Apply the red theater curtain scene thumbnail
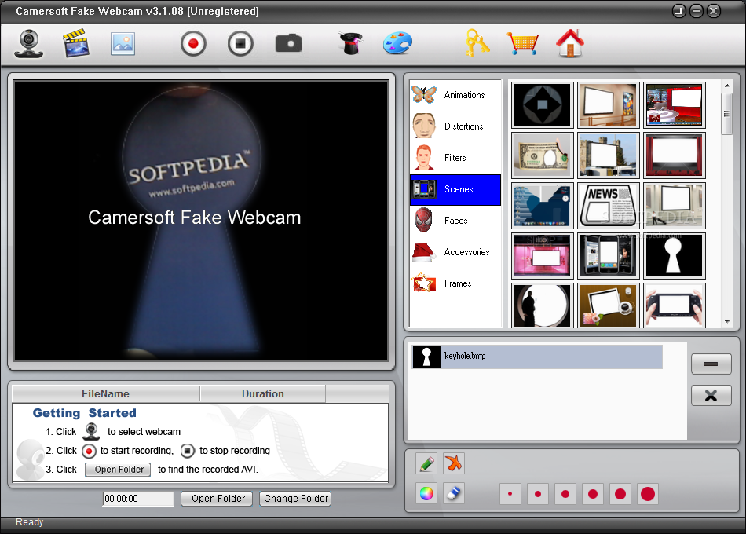746x534 pixels. point(675,155)
